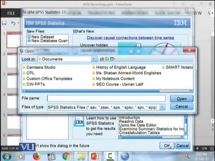
Task: Select the CW-PPTs folder
Action: coord(34,84)
